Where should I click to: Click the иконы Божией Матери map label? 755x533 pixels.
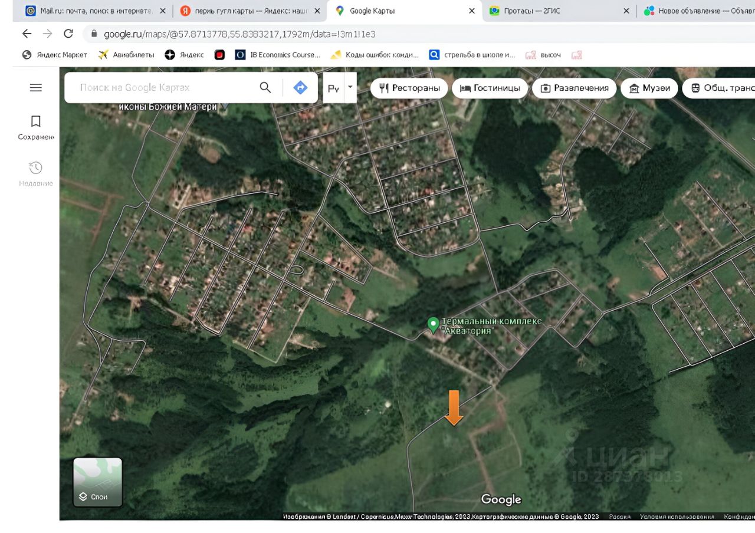[x=168, y=107]
